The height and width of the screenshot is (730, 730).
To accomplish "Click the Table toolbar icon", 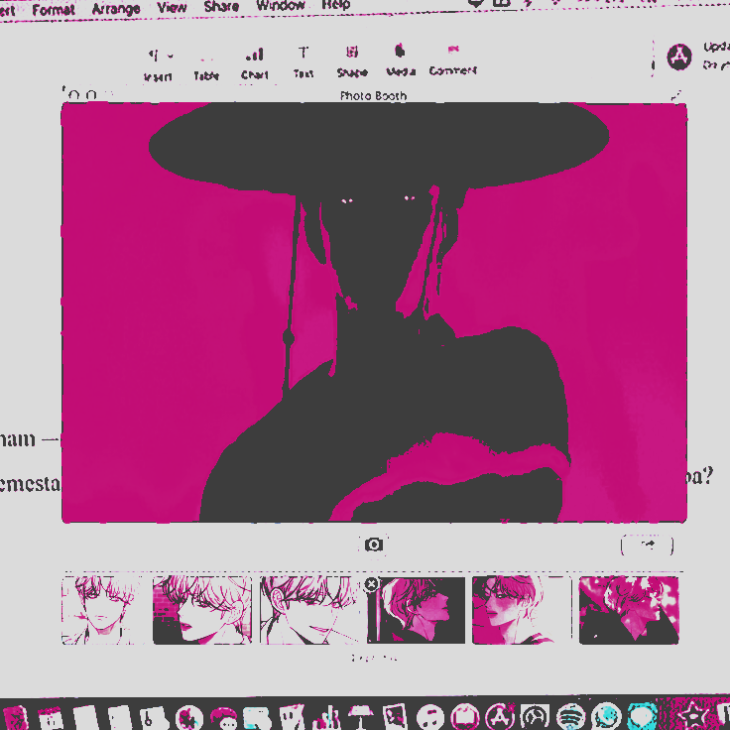I will point(206,63).
